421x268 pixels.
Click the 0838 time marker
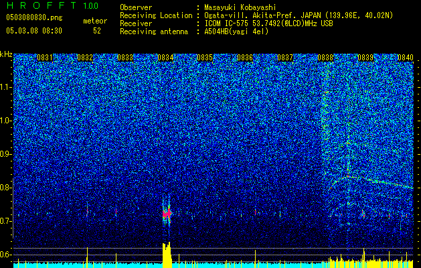tap(325, 58)
